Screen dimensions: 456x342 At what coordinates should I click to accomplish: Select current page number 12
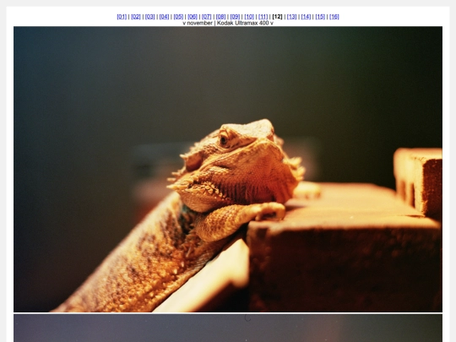[278, 17]
